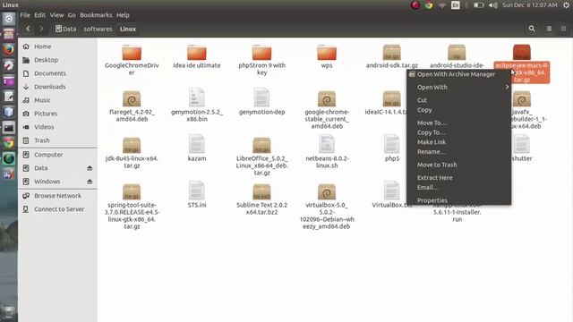Viewport: 573px width, 322px height.
Task: Select the php5 file icon
Action: click(x=392, y=144)
